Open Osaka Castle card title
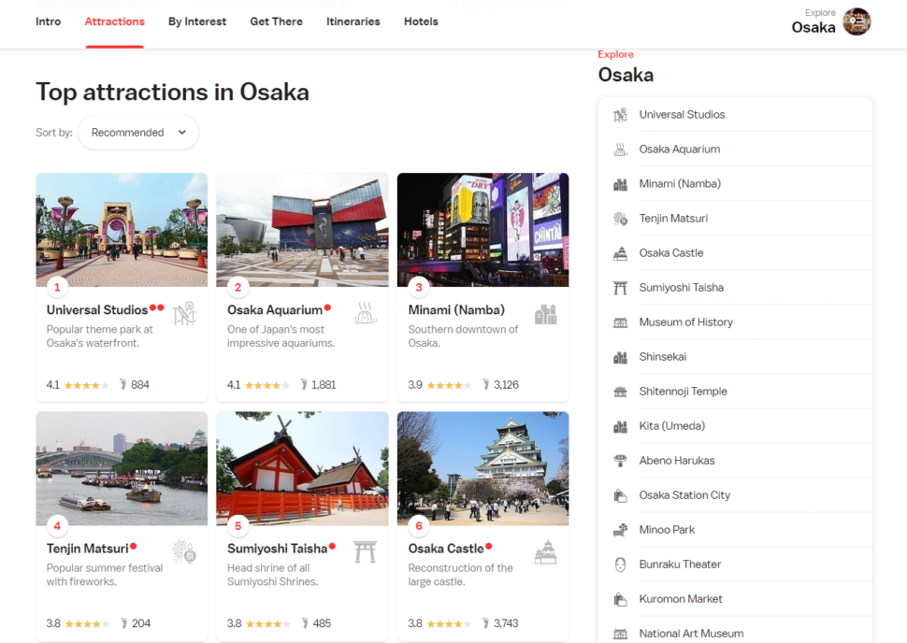This screenshot has height=643, width=907. [x=446, y=549]
